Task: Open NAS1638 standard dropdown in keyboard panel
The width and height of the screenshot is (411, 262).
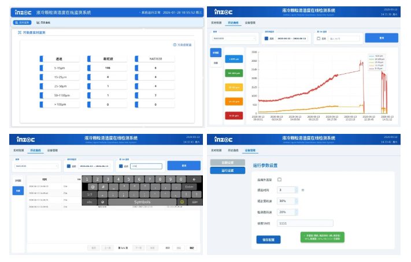Action: pyautogui.click(x=36, y=166)
